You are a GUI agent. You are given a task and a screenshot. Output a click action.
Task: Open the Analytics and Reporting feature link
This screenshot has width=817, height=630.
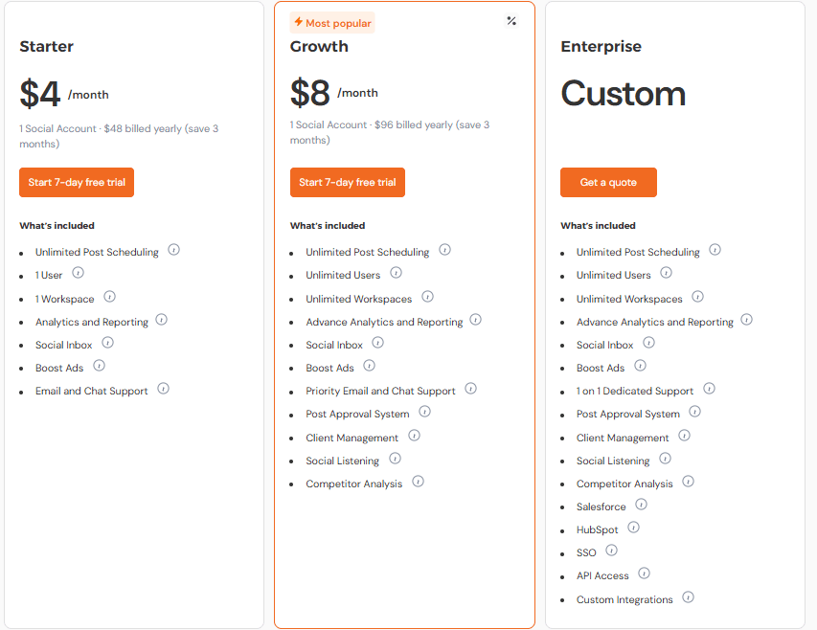click(91, 322)
